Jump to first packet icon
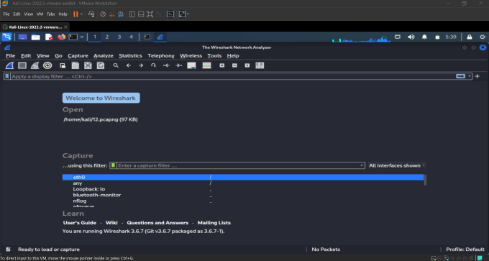Viewport: 489px width, 261px height. pyautogui.click(x=166, y=65)
